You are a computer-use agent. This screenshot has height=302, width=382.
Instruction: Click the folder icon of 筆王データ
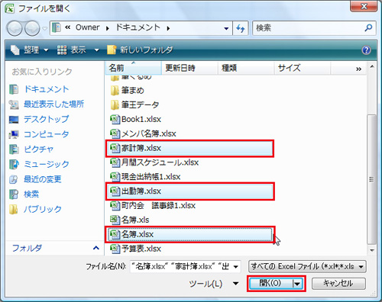pos(115,104)
